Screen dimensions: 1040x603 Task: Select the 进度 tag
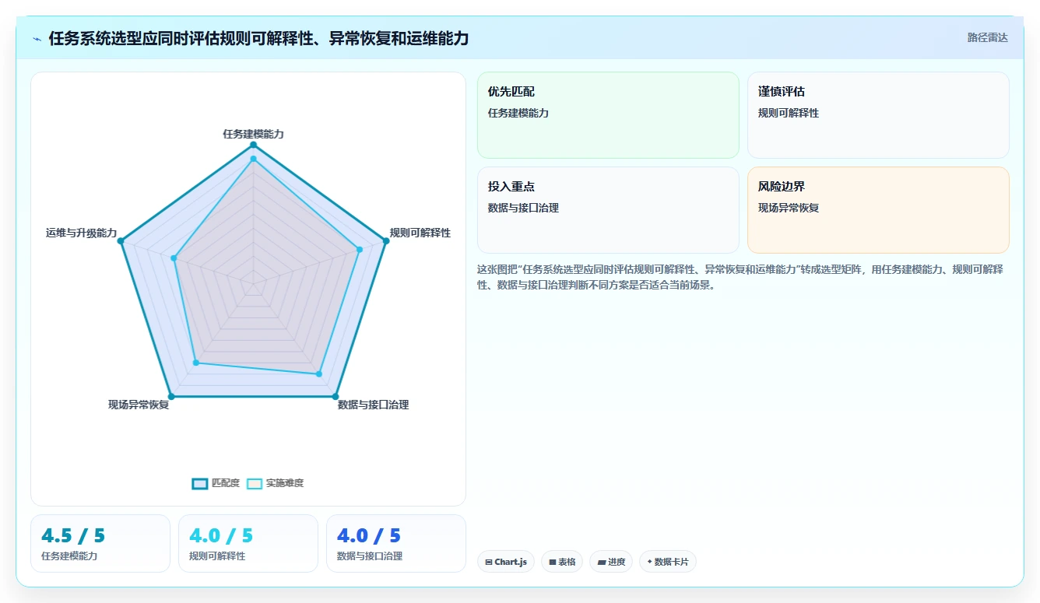coord(611,562)
